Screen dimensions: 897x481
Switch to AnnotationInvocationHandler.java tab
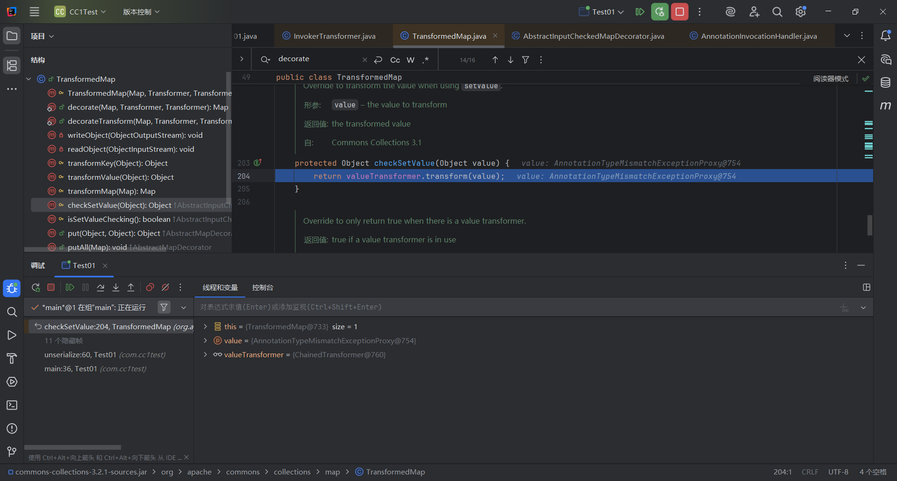[754, 36]
